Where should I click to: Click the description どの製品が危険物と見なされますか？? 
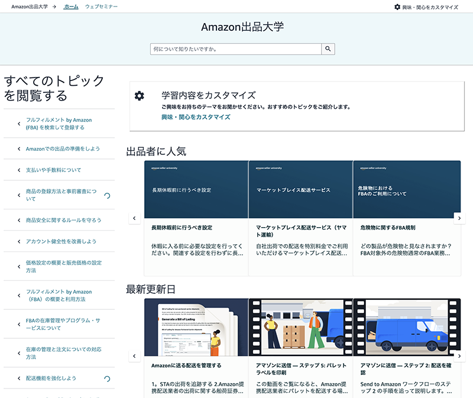point(406,250)
